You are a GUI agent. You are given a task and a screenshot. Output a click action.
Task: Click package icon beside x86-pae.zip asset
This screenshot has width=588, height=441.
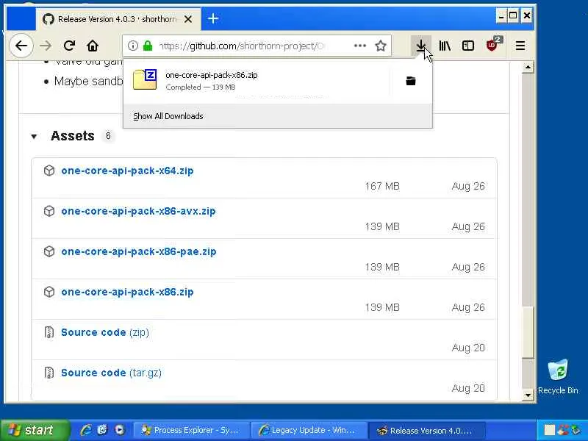pyautogui.click(x=49, y=251)
